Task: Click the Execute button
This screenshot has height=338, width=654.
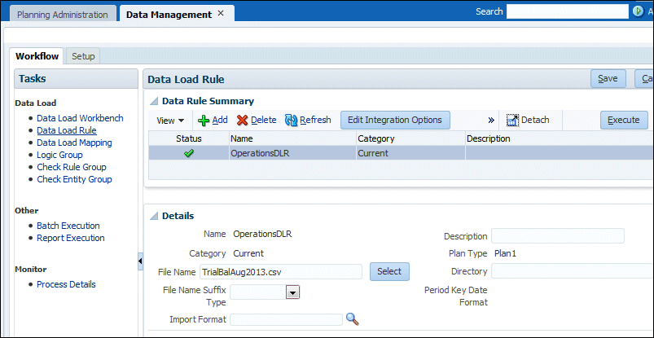Action: pos(624,120)
